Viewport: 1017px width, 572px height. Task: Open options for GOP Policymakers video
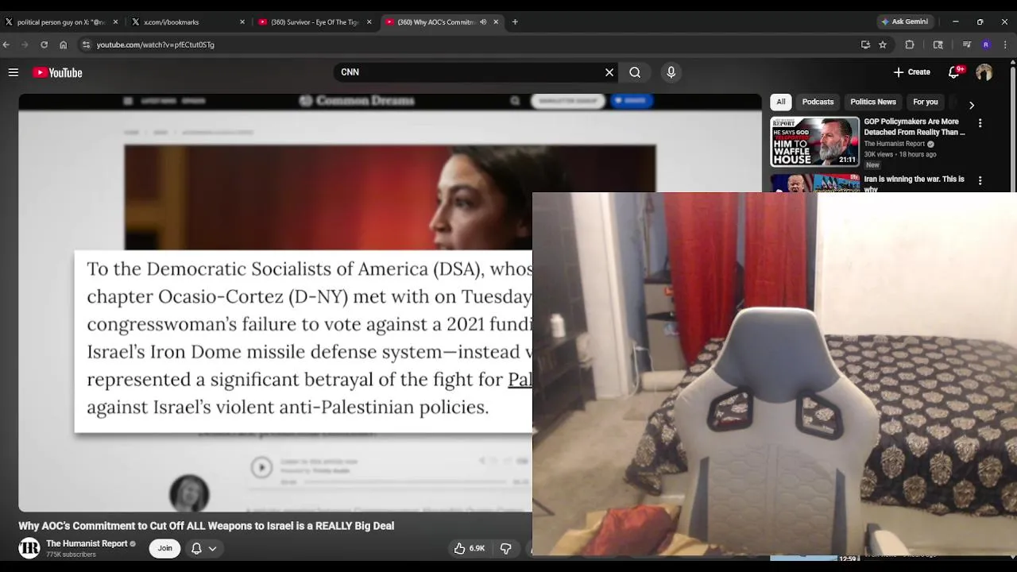click(x=980, y=123)
